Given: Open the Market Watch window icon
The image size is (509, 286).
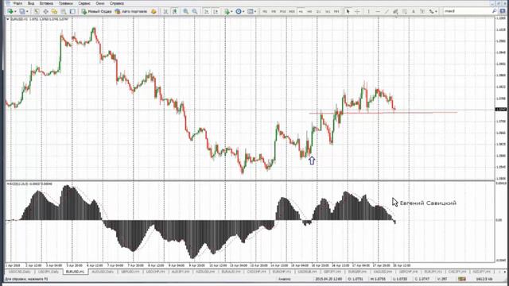Looking at the screenshot, I should pyautogui.click(x=37, y=11).
